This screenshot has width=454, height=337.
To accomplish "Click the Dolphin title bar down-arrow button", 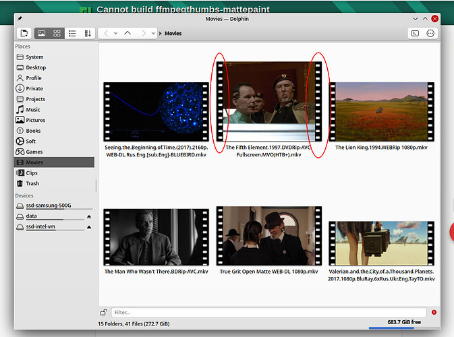I will click(x=415, y=19).
